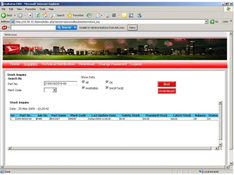The width and height of the screenshot is (234, 175).
Task: Open the Back button history dropdown
Action: click(x=15, y=15)
